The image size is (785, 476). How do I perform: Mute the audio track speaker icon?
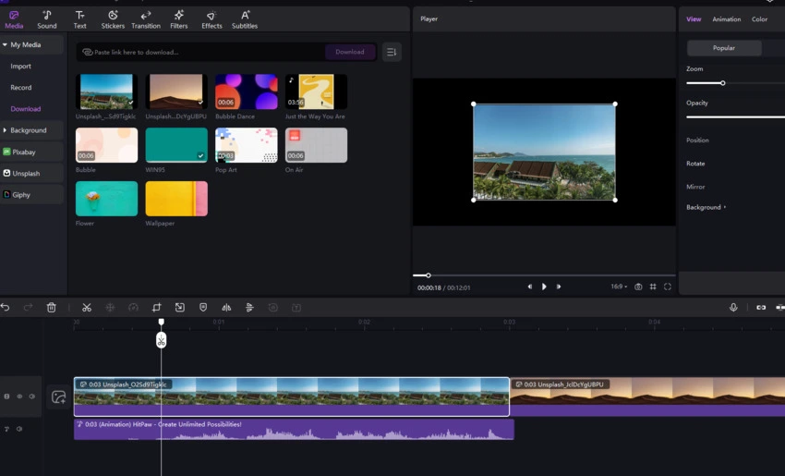pos(19,429)
